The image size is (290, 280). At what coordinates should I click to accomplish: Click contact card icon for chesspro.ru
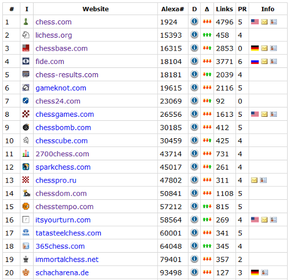[x=263, y=180]
